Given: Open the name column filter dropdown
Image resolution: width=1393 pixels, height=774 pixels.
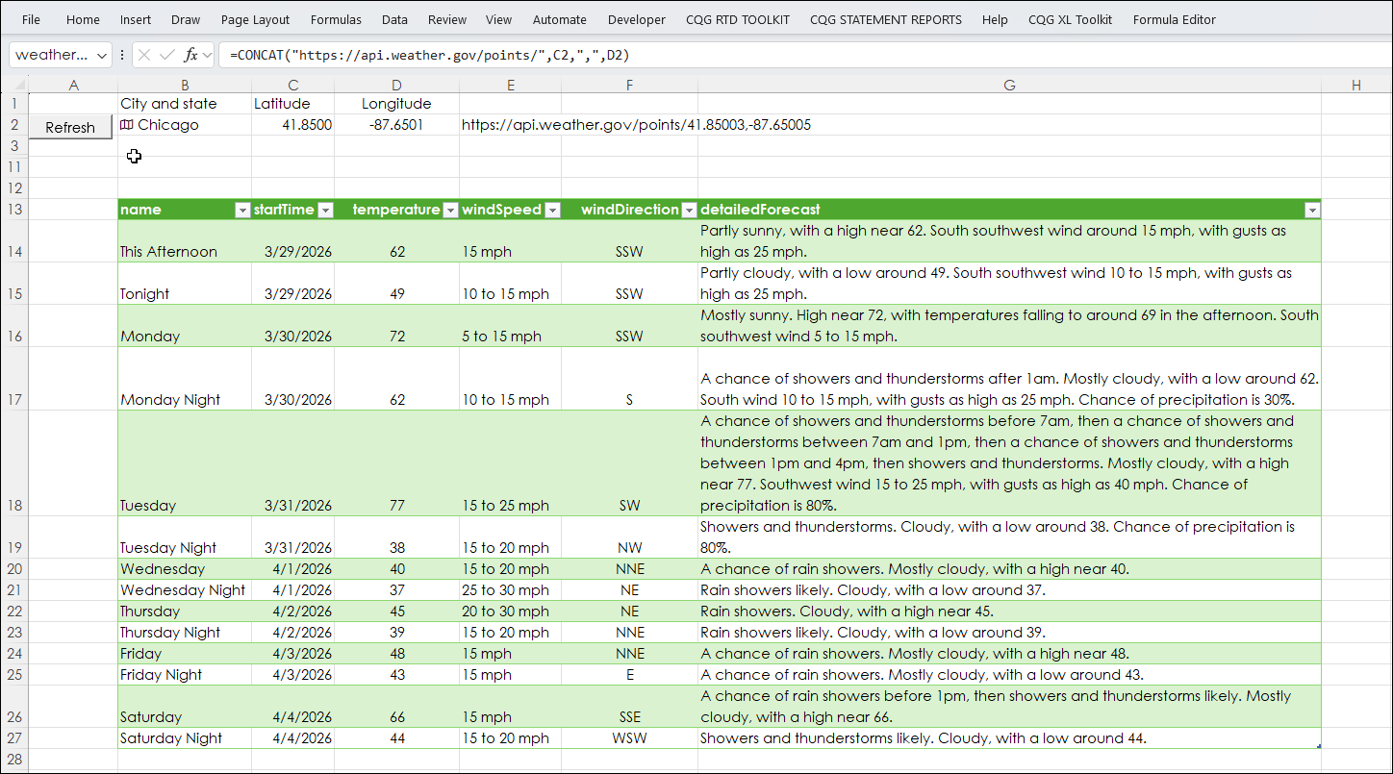Looking at the screenshot, I should pyautogui.click(x=241, y=210).
